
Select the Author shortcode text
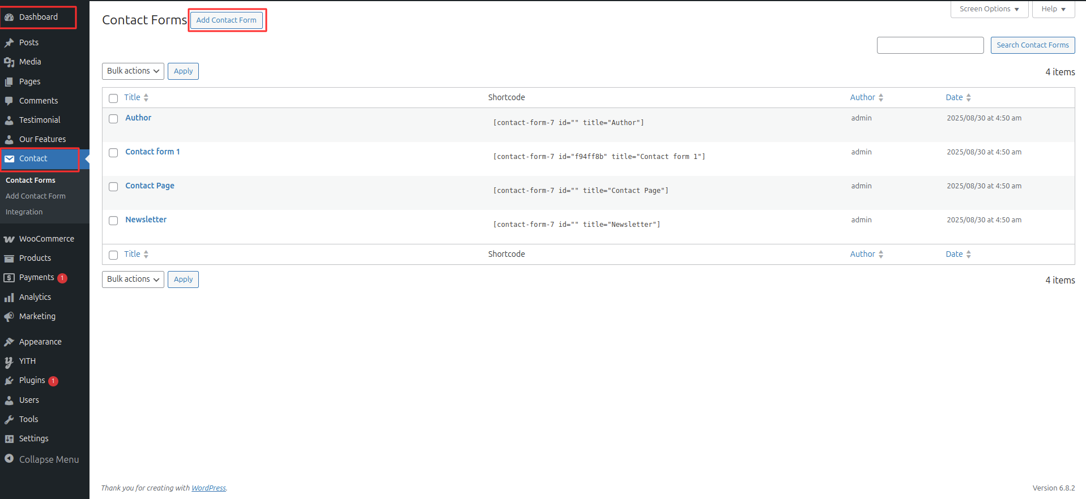pyautogui.click(x=569, y=123)
